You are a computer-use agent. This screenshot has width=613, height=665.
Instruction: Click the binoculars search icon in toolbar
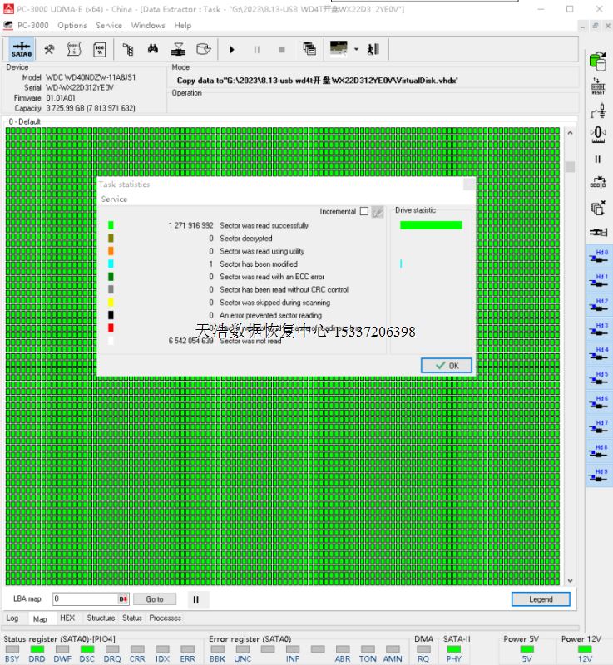(x=153, y=49)
